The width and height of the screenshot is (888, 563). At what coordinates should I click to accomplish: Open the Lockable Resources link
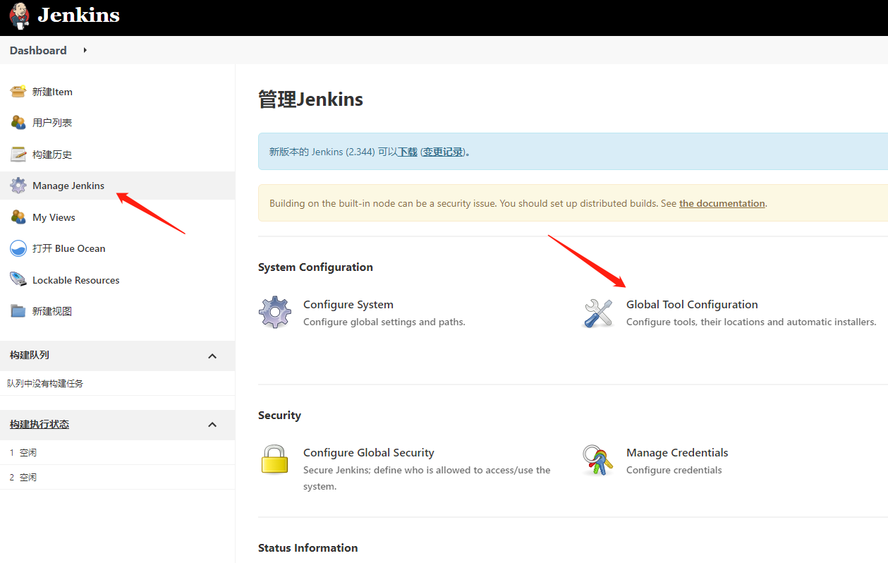point(76,280)
